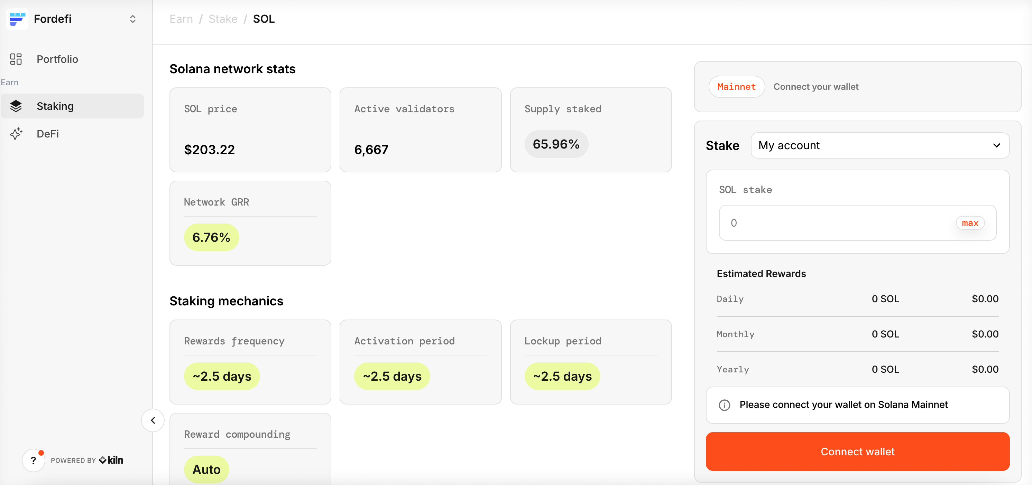Click the dropdown chevron in Stake selector
This screenshot has width=1032, height=485.
click(996, 145)
